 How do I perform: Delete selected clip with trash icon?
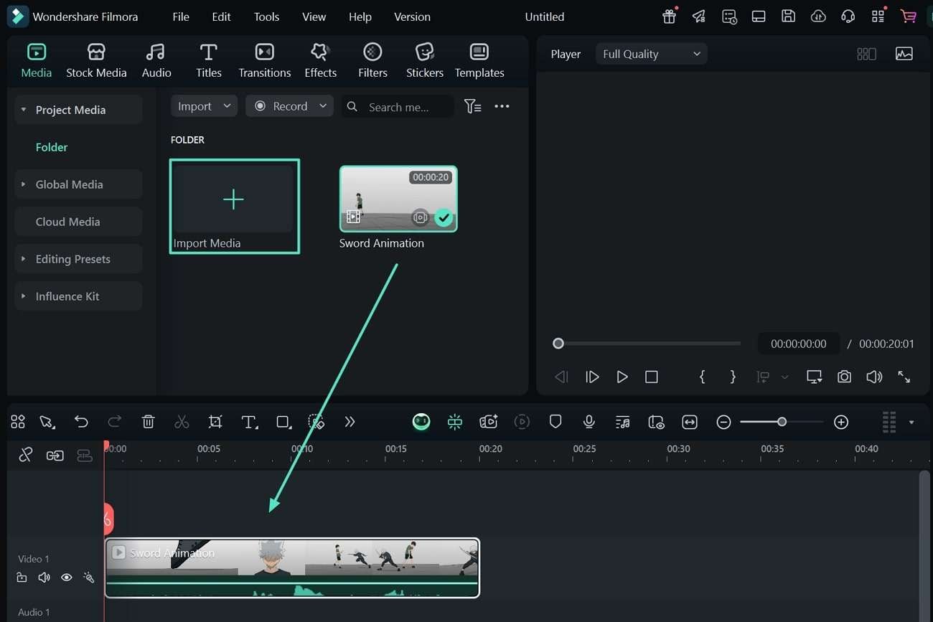pyautogui.click(x=148, y=422)
